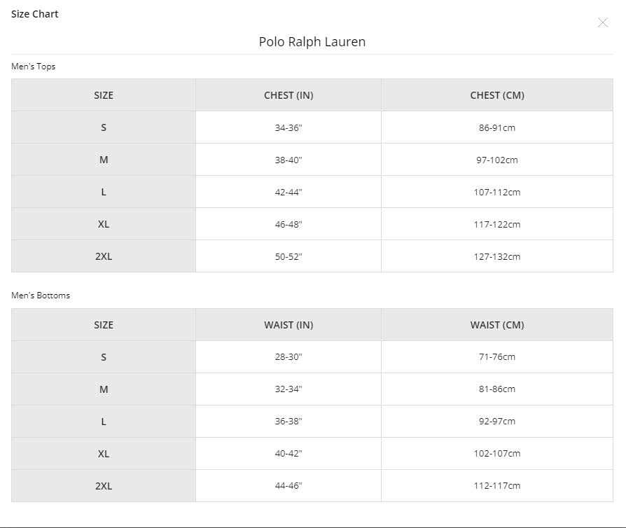Viewport: 626px width, 528px height.
Task: Select the 2XL row in Men's Tops
Action: 312,256
